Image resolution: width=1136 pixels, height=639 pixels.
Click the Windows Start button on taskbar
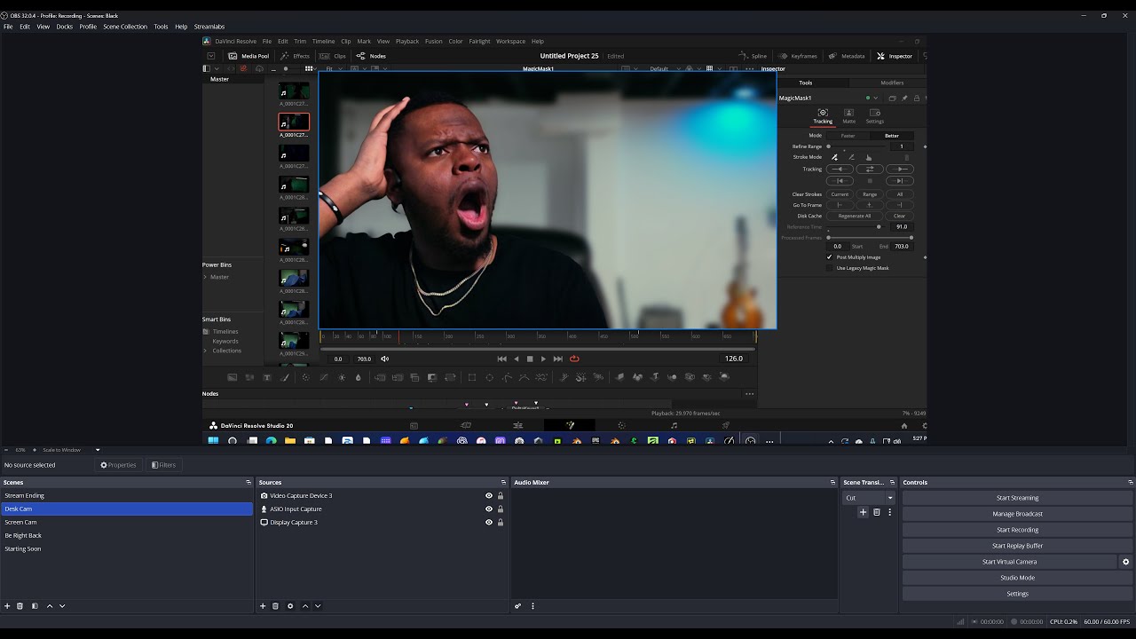point(213,440)
